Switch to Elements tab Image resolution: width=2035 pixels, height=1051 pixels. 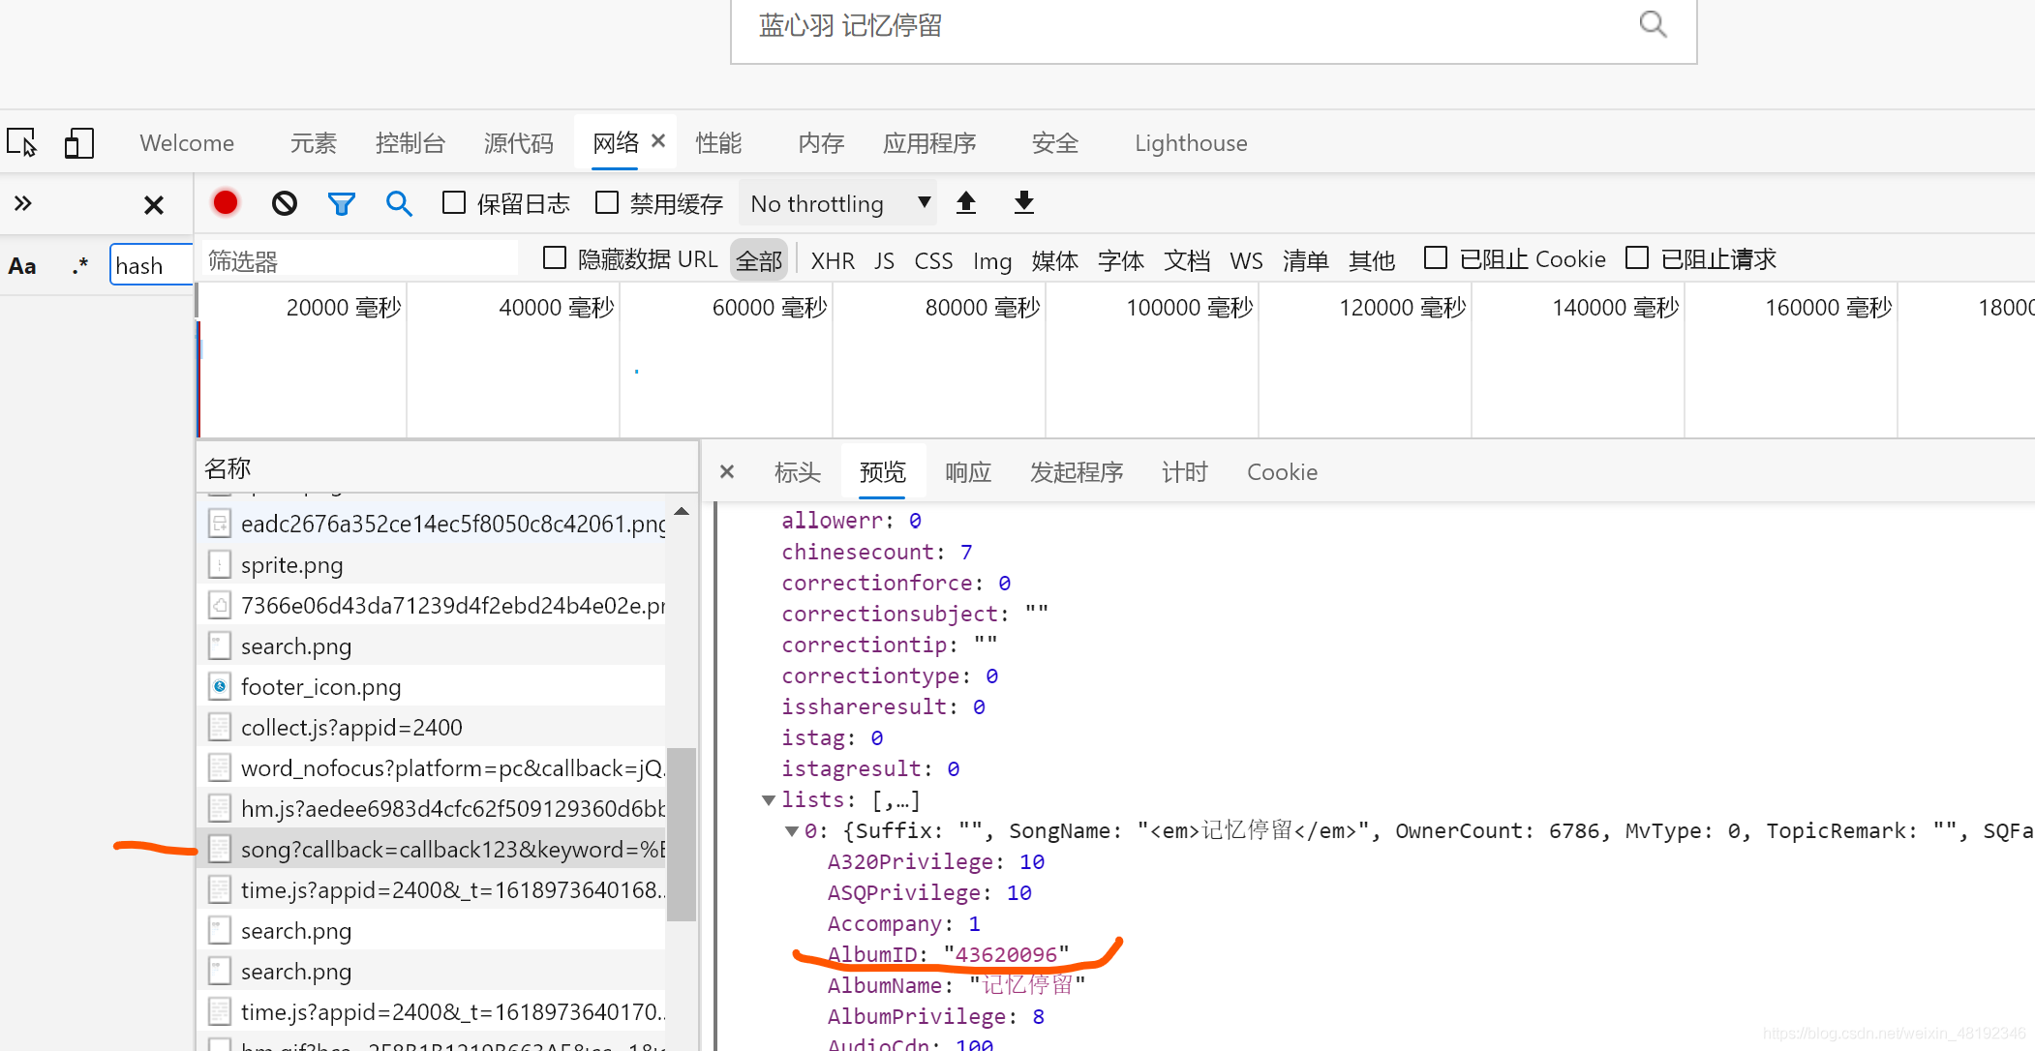[314, 143]
